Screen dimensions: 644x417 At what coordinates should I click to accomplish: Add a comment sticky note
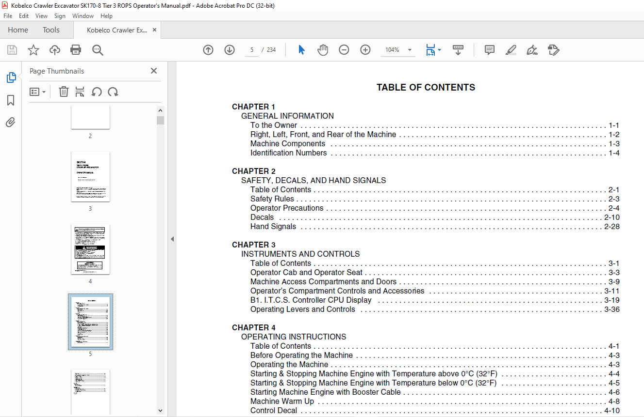pos(490,50)
